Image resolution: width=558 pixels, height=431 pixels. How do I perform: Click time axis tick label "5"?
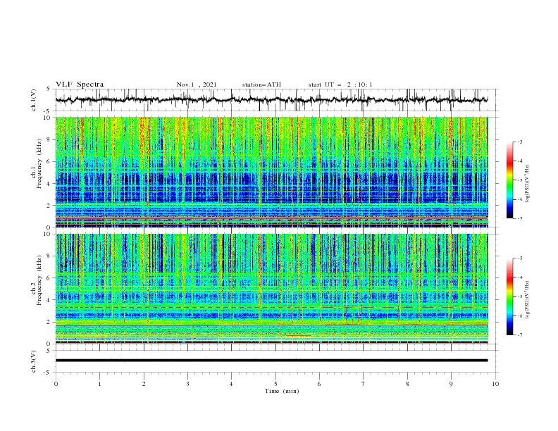[x=275, y=384]
